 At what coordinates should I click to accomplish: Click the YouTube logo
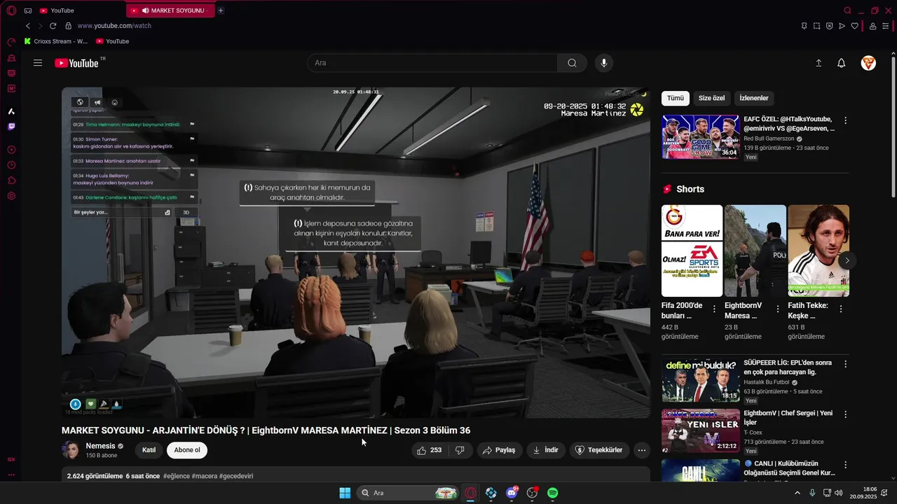[x=76, y=63]
